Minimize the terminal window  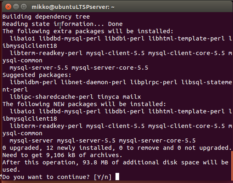[x=16, y=6]
